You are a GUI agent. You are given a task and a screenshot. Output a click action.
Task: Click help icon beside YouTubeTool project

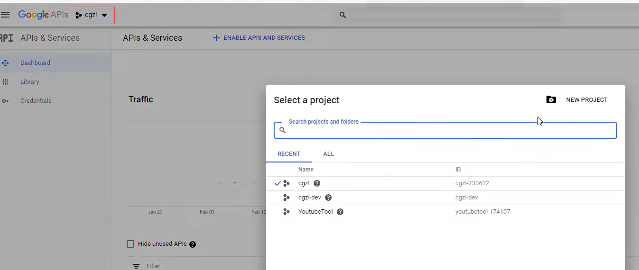pyautogui.click(x=340, y=212)
